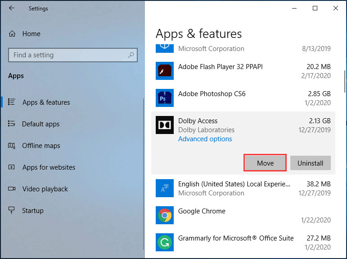
Task: Click the app list vertical scrollbar
Action: tap(345, 82)
